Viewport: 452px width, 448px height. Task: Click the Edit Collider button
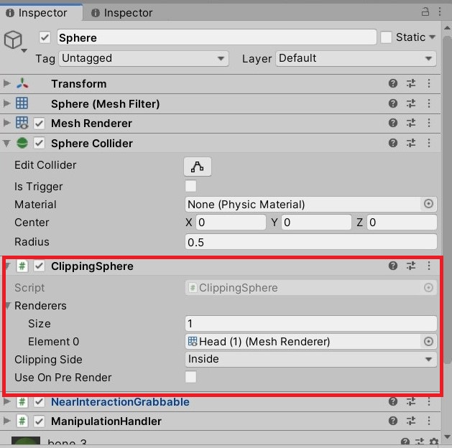(198, 167)
